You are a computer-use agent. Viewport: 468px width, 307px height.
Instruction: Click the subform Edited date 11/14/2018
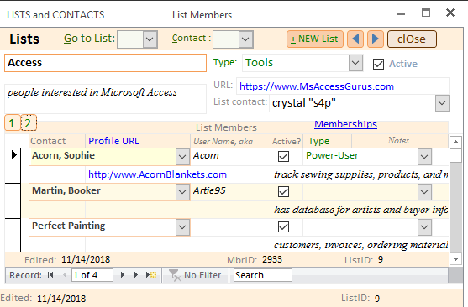(x=86, y=260)
